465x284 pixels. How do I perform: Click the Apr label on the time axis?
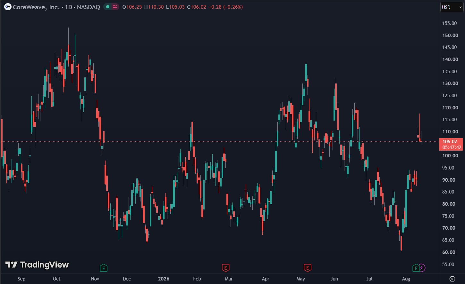[x=266, y=279]
